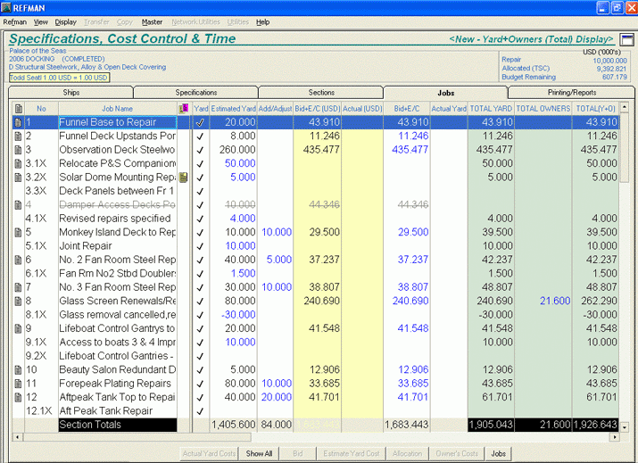Click the document icon column header

click(x=17, y=108)
